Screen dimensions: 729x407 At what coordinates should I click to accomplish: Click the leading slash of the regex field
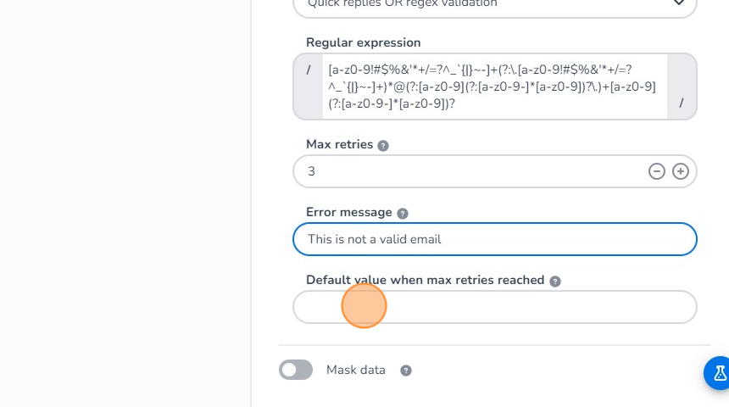[x=309, y=70]
